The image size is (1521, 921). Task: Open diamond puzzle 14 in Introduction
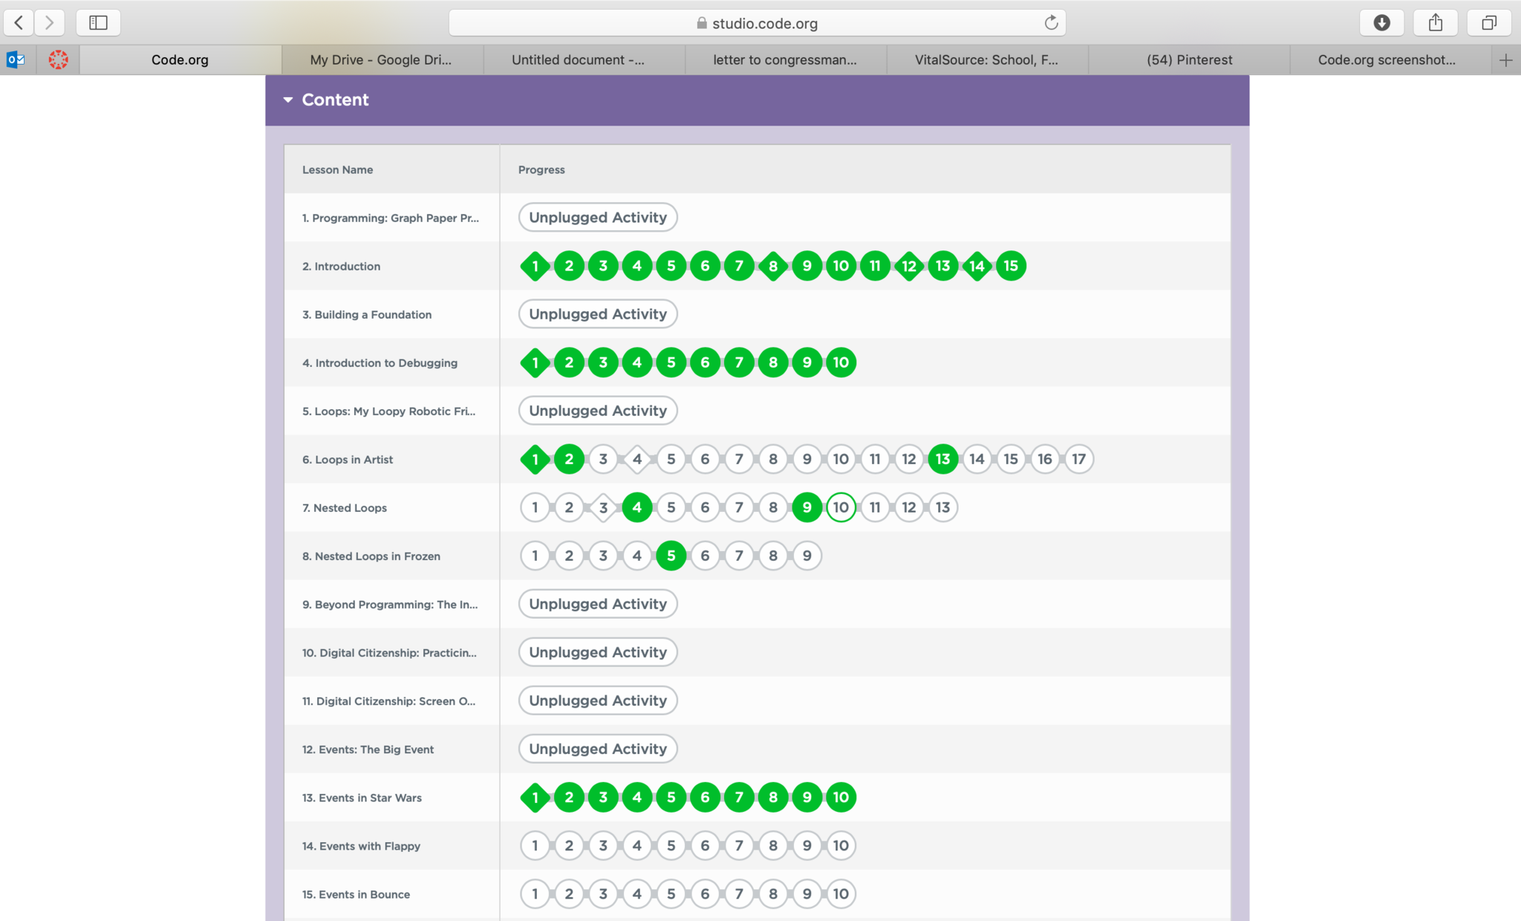click(x=977, y=266)
